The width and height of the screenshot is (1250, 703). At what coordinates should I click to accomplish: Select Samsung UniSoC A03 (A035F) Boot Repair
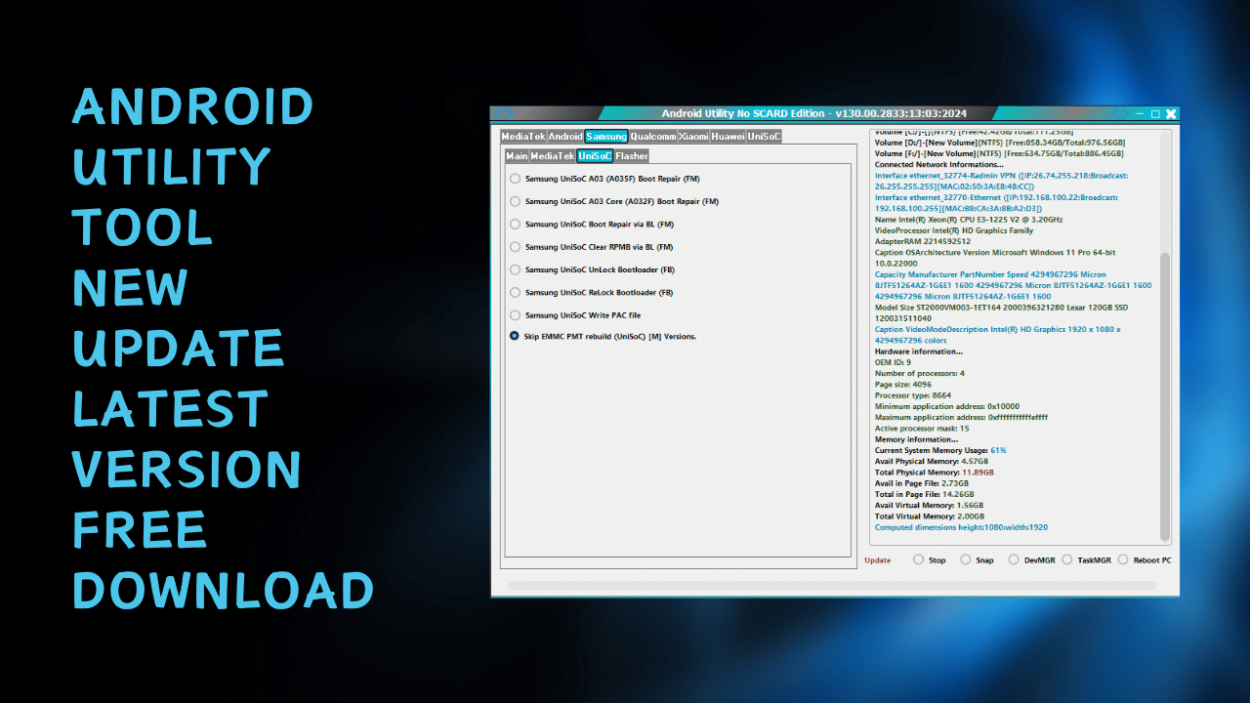[x=515, y=179]
